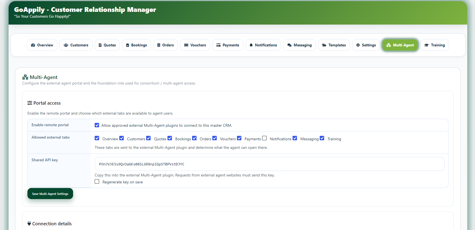Click the Shared API key field

pyautogui.click(x=270, y=164)
